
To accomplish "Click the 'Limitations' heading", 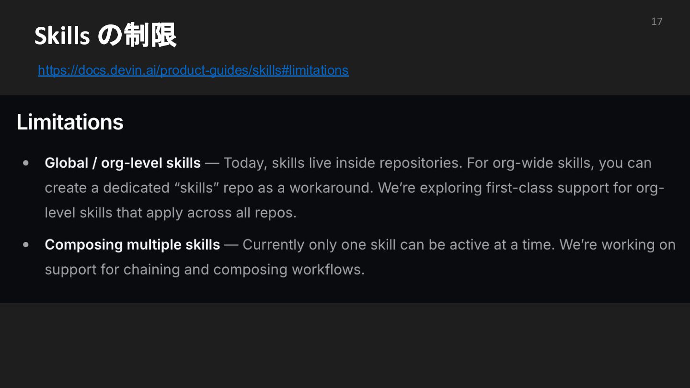I will click(70, 122).
